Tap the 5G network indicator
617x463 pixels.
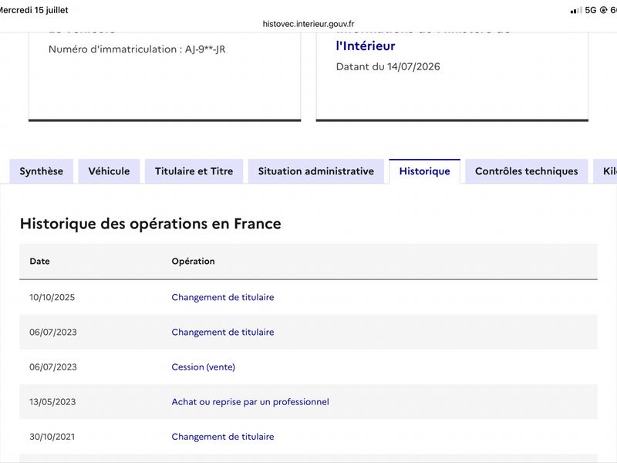point(591,10)
